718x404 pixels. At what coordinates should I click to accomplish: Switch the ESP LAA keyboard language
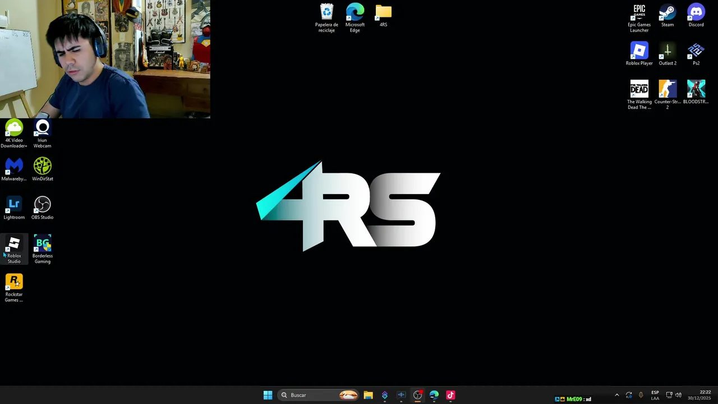[x=655, y=395]
